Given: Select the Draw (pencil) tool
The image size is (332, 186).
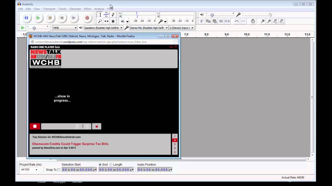Looking at the screenshot, I should point(113,15).
